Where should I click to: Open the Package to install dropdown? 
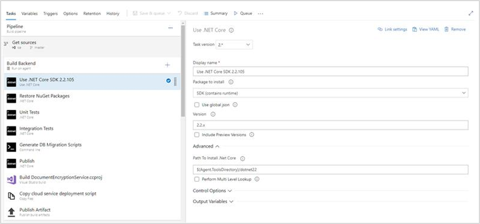click(x=330, y=93)
